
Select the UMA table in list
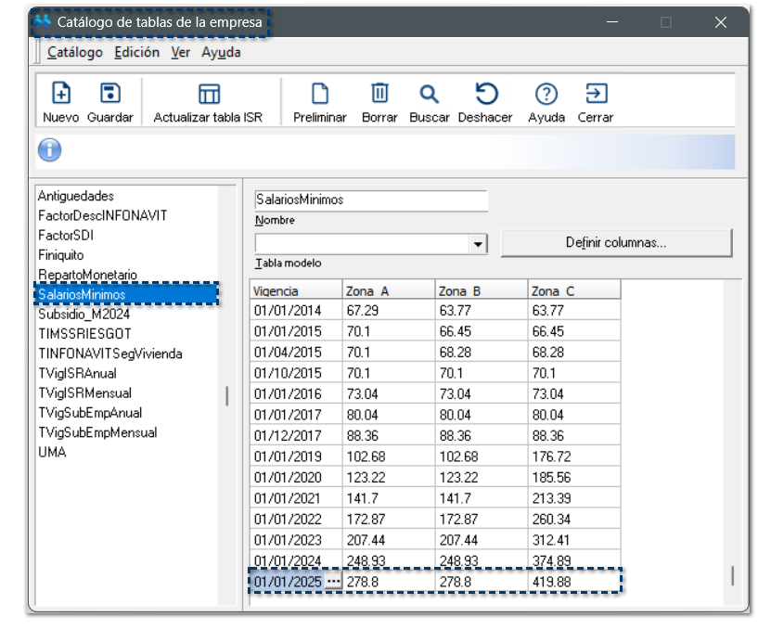(x=52, y=452)
